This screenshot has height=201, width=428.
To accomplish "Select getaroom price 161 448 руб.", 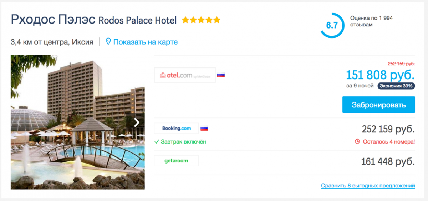I will (388, 161).
